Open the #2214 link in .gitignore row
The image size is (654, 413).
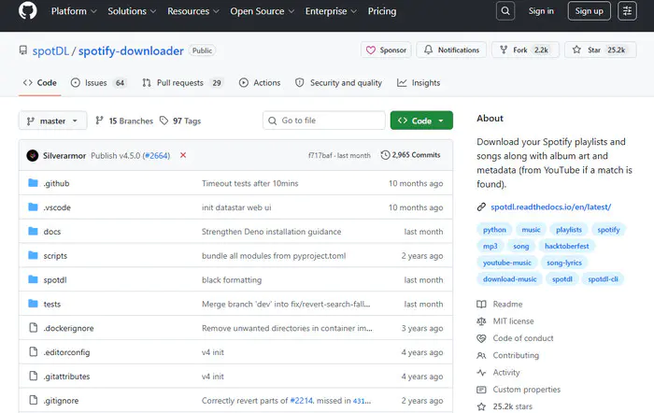click(x=302, y=401)
